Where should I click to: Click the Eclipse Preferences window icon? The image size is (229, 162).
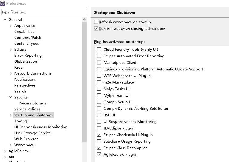pyautogui.click(x=2, y=3)
